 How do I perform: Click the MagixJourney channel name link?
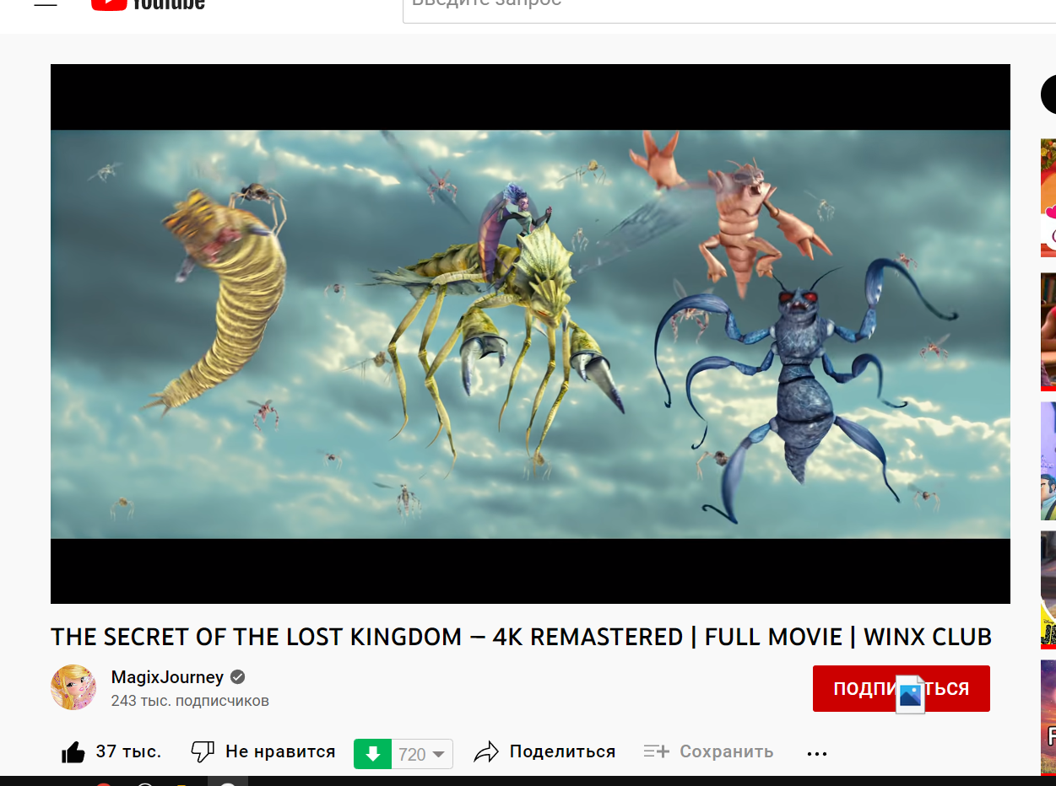tap(167, 677)
